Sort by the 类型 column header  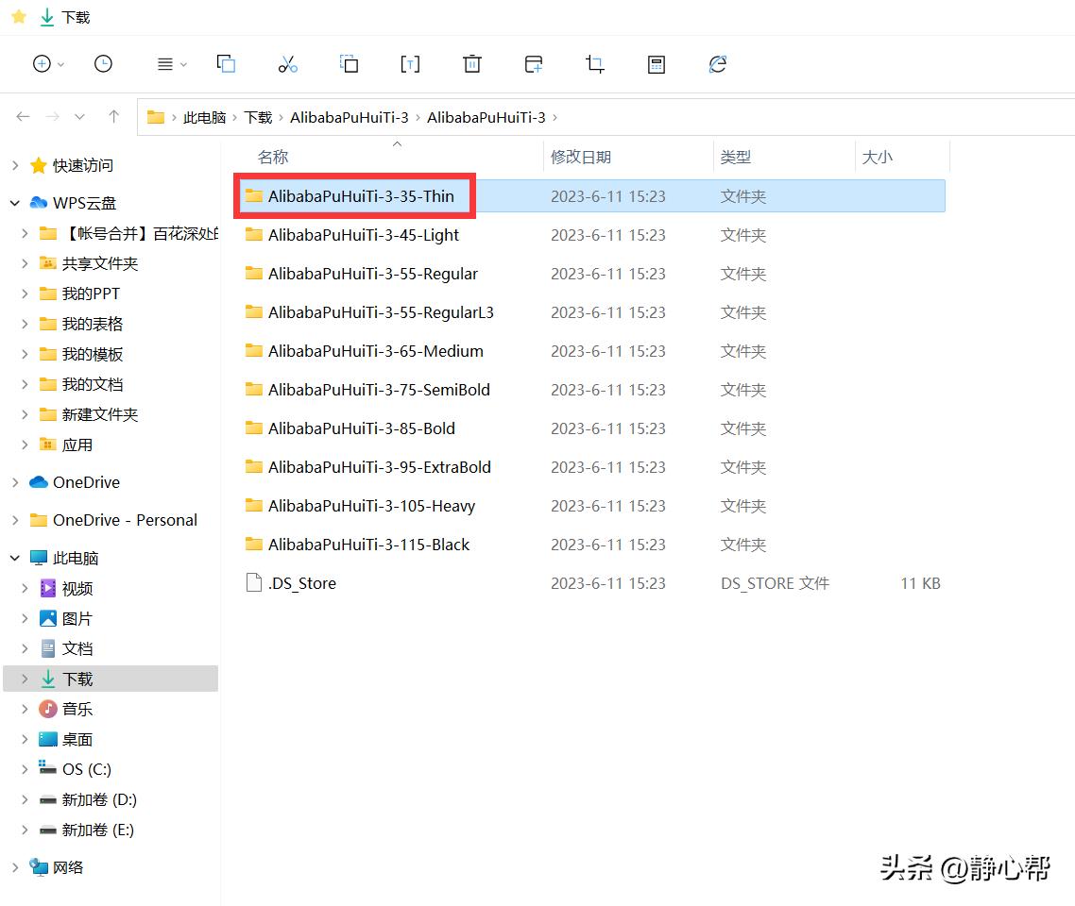tap(736, 157)
